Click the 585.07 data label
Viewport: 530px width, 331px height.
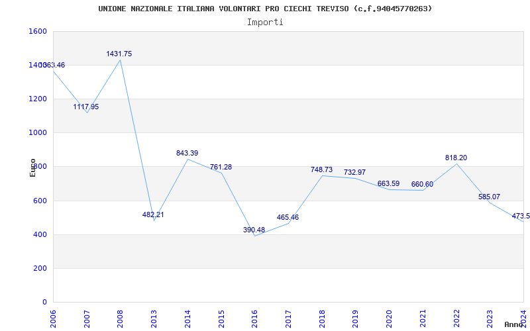490,197
